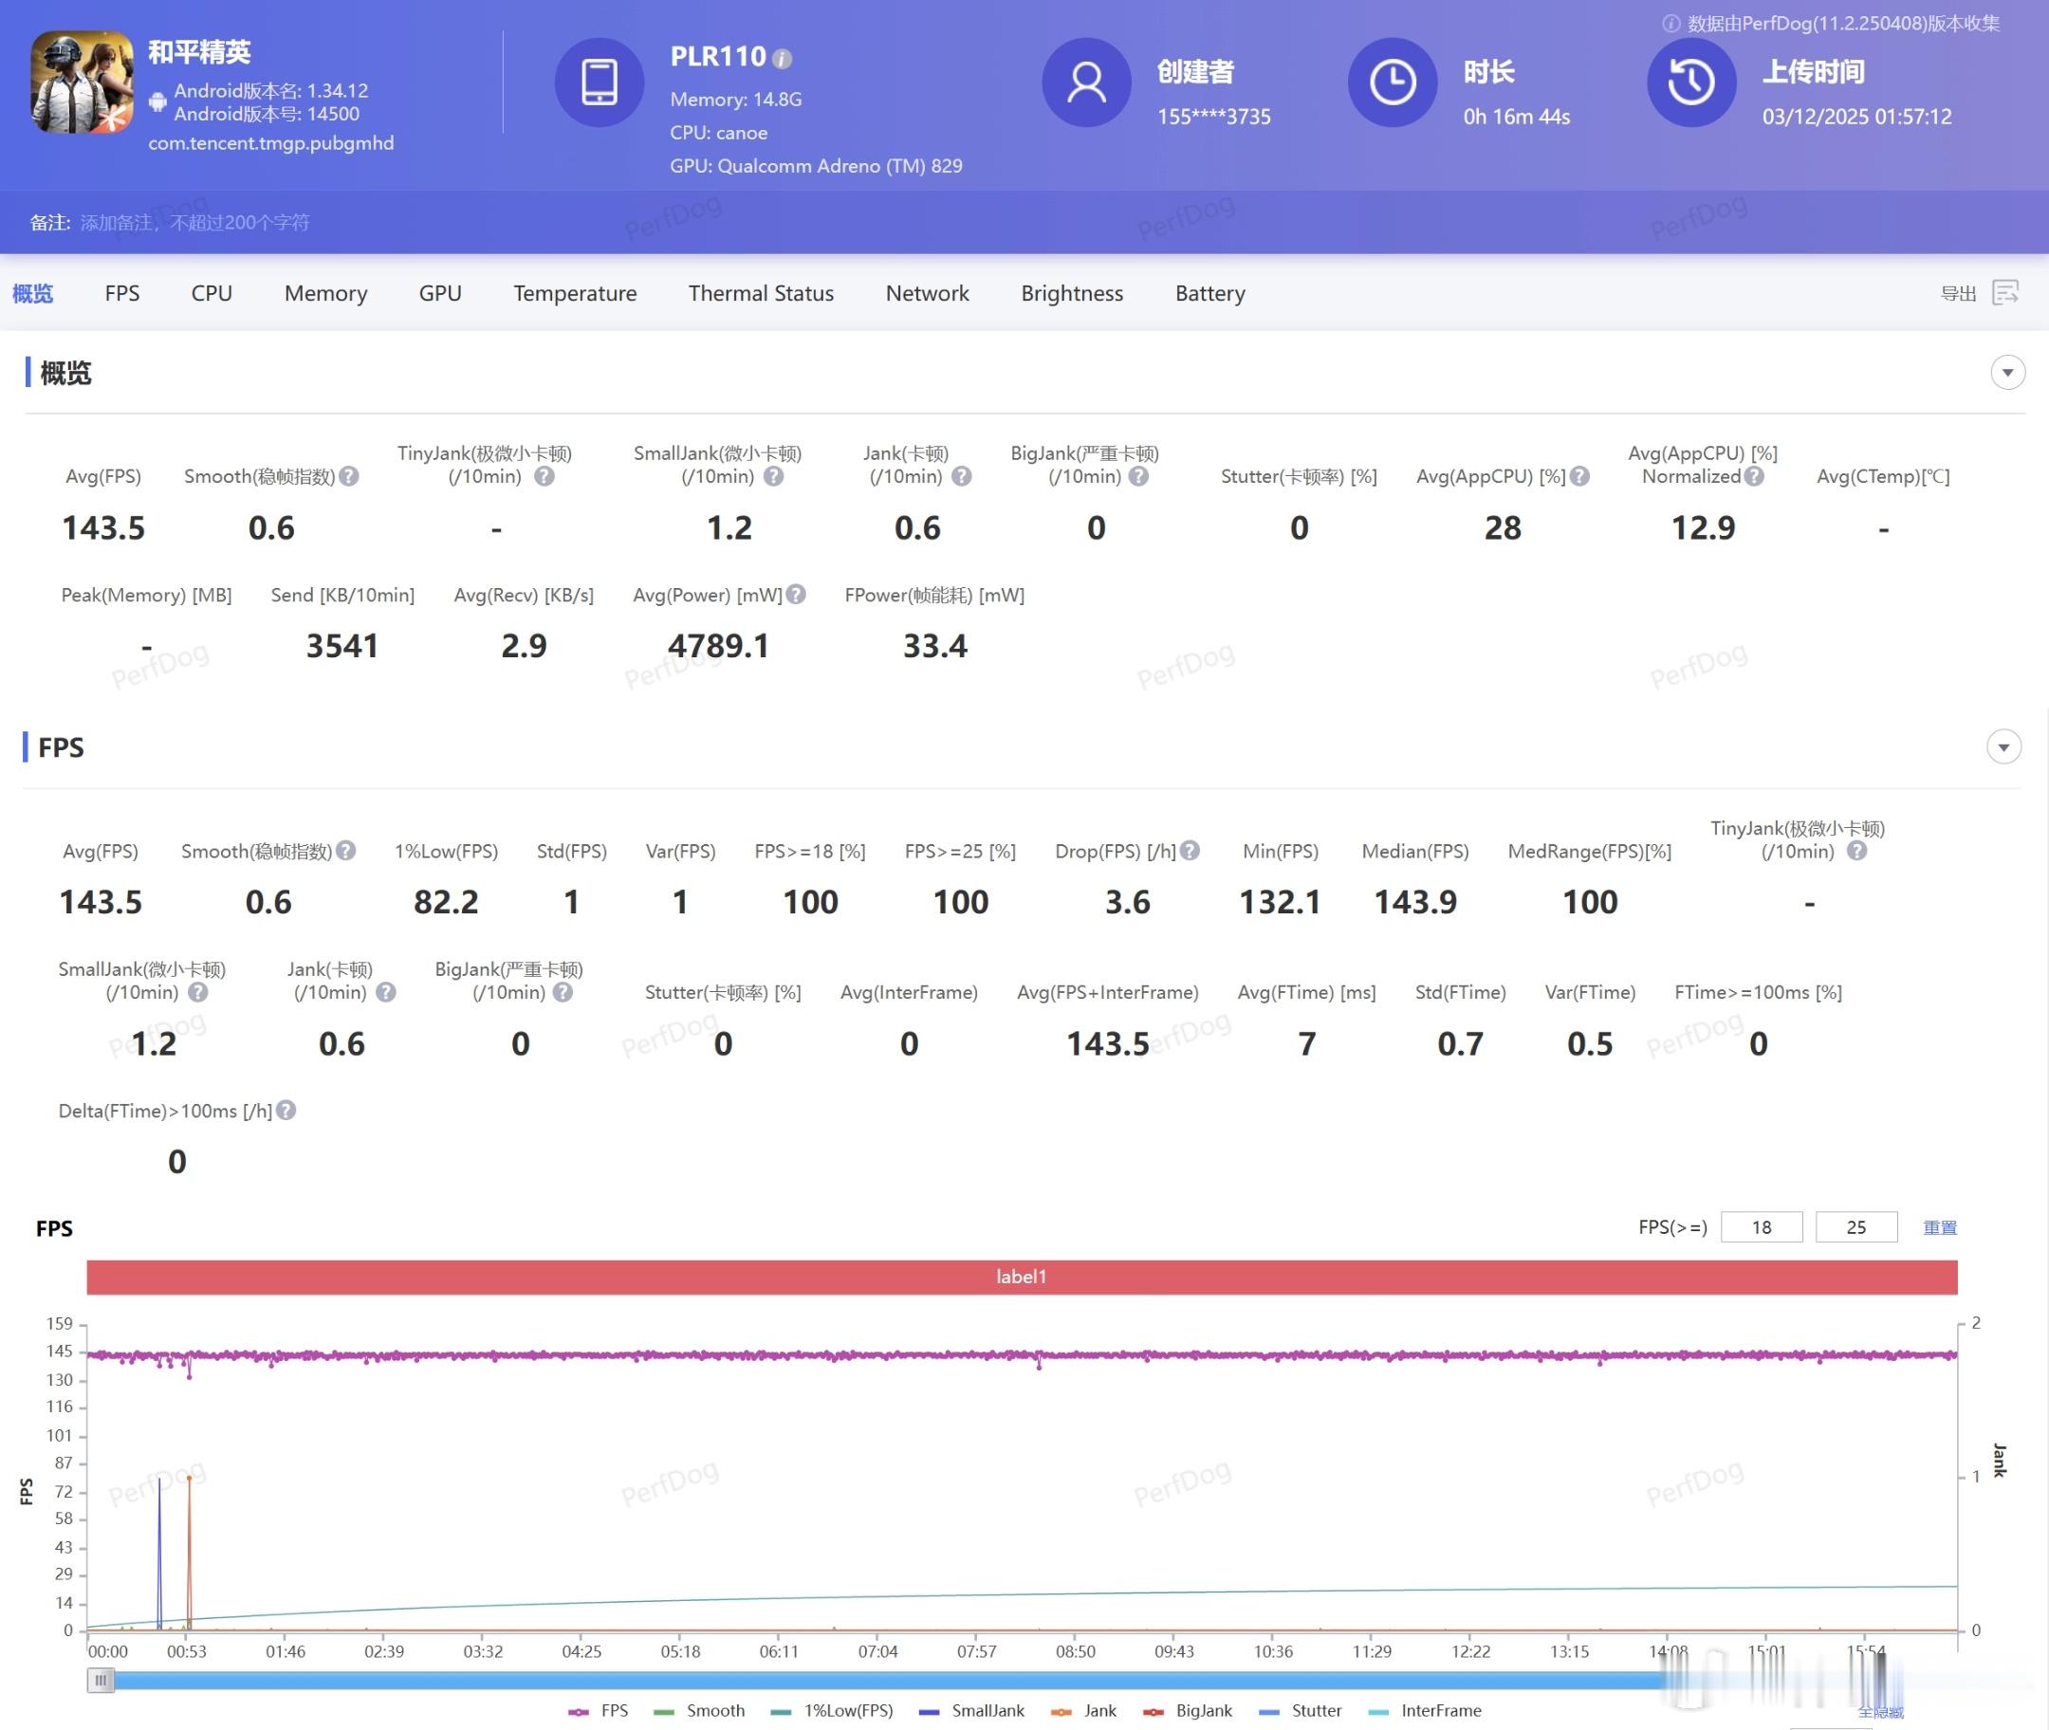Click the device tablet icon
The image size is (2049, 1730).
click(x=600, y=83)
